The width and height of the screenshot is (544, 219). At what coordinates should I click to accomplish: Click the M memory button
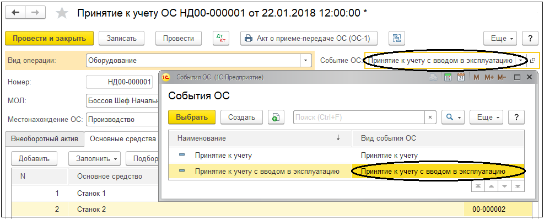(476, 77)
